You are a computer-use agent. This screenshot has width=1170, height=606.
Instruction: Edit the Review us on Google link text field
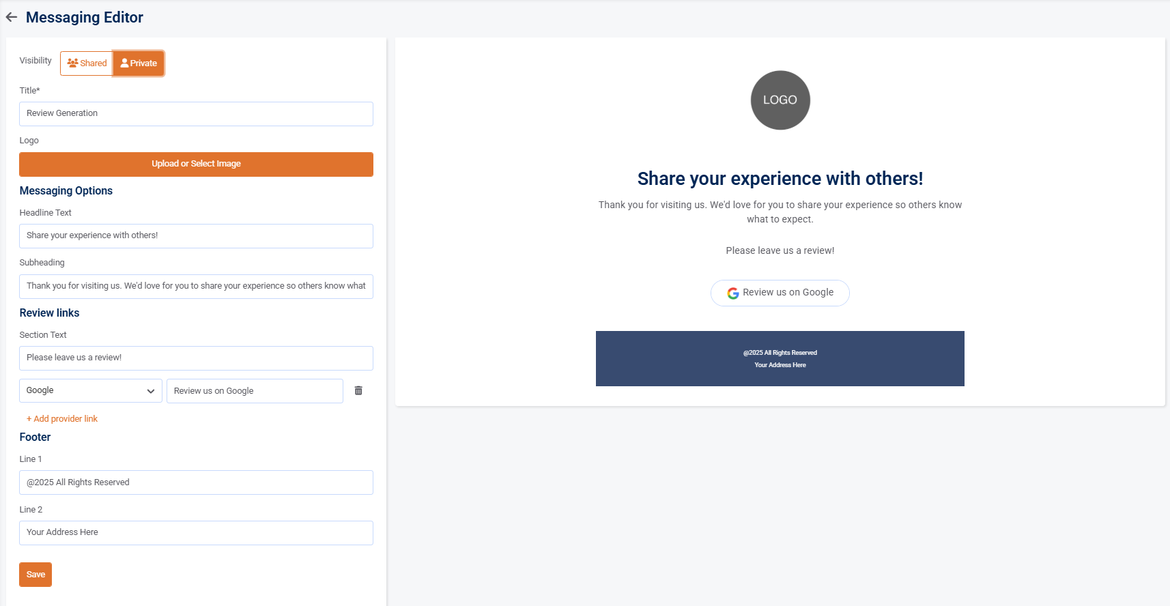[x=255, y=391]
